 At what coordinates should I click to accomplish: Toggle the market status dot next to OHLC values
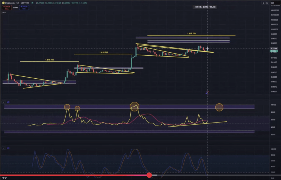click(x=32, y=3)
